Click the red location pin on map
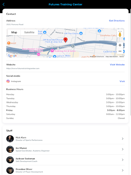This screenshot has width=131, height=175. (x=65, y=40)
